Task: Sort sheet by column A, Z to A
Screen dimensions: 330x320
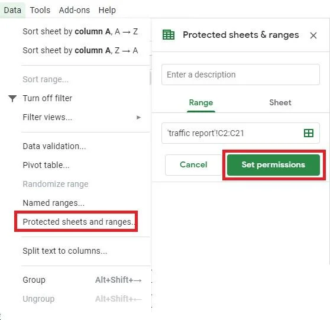Action: [x=80, y=50]
